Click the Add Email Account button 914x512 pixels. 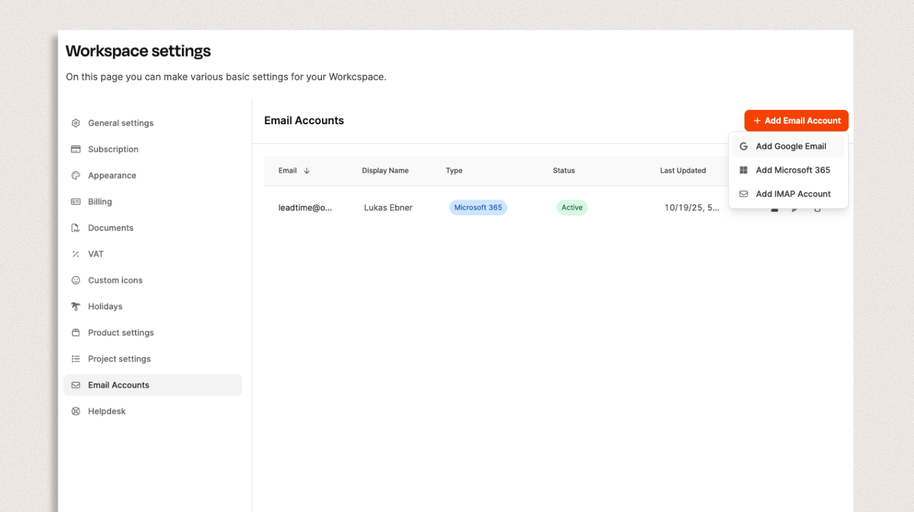pos(796,120)
